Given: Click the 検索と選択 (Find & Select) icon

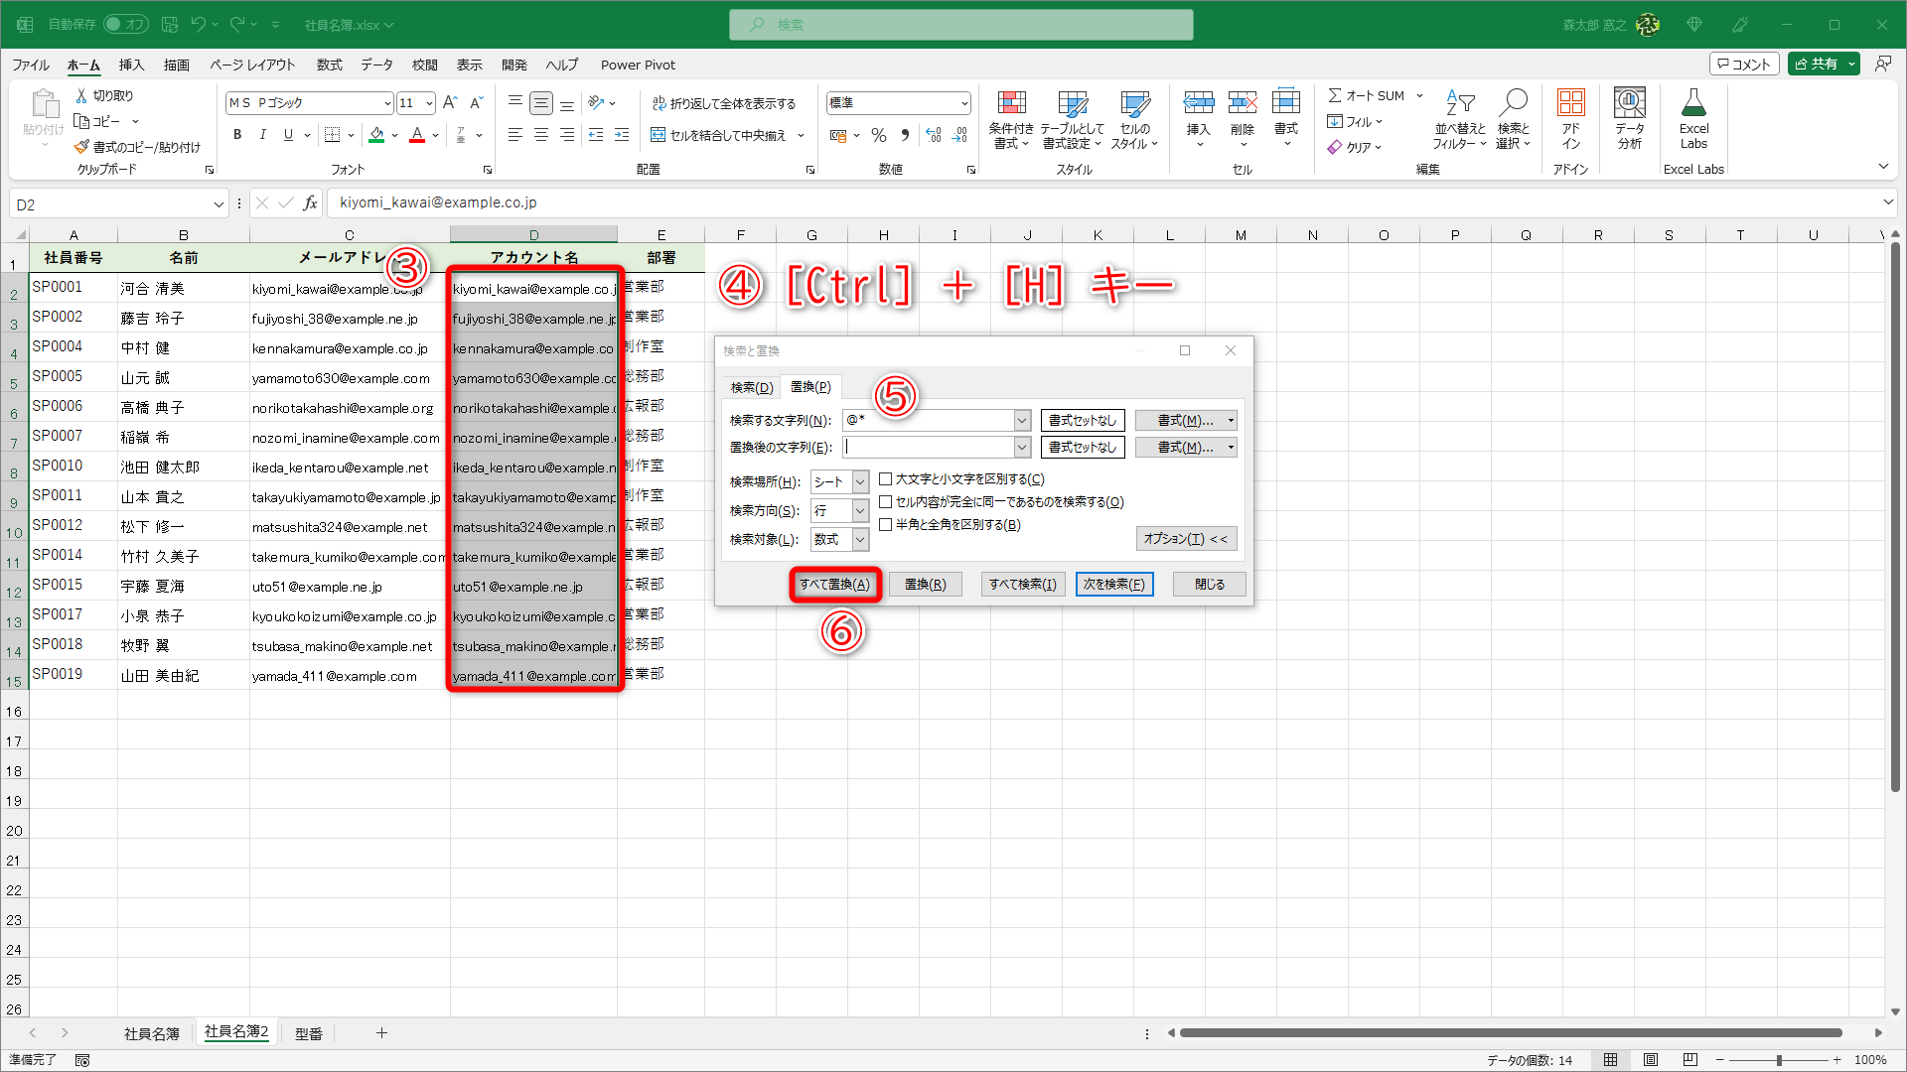Looking at the screenshot, I should pos(1513,119).
